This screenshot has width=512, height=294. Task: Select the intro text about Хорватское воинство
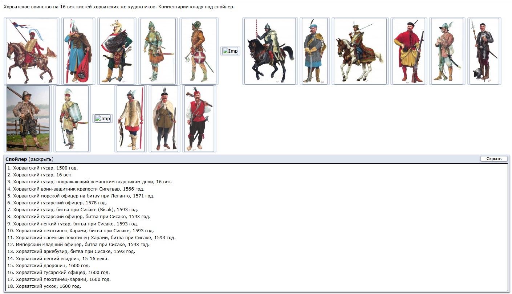(x=118, y=7)
